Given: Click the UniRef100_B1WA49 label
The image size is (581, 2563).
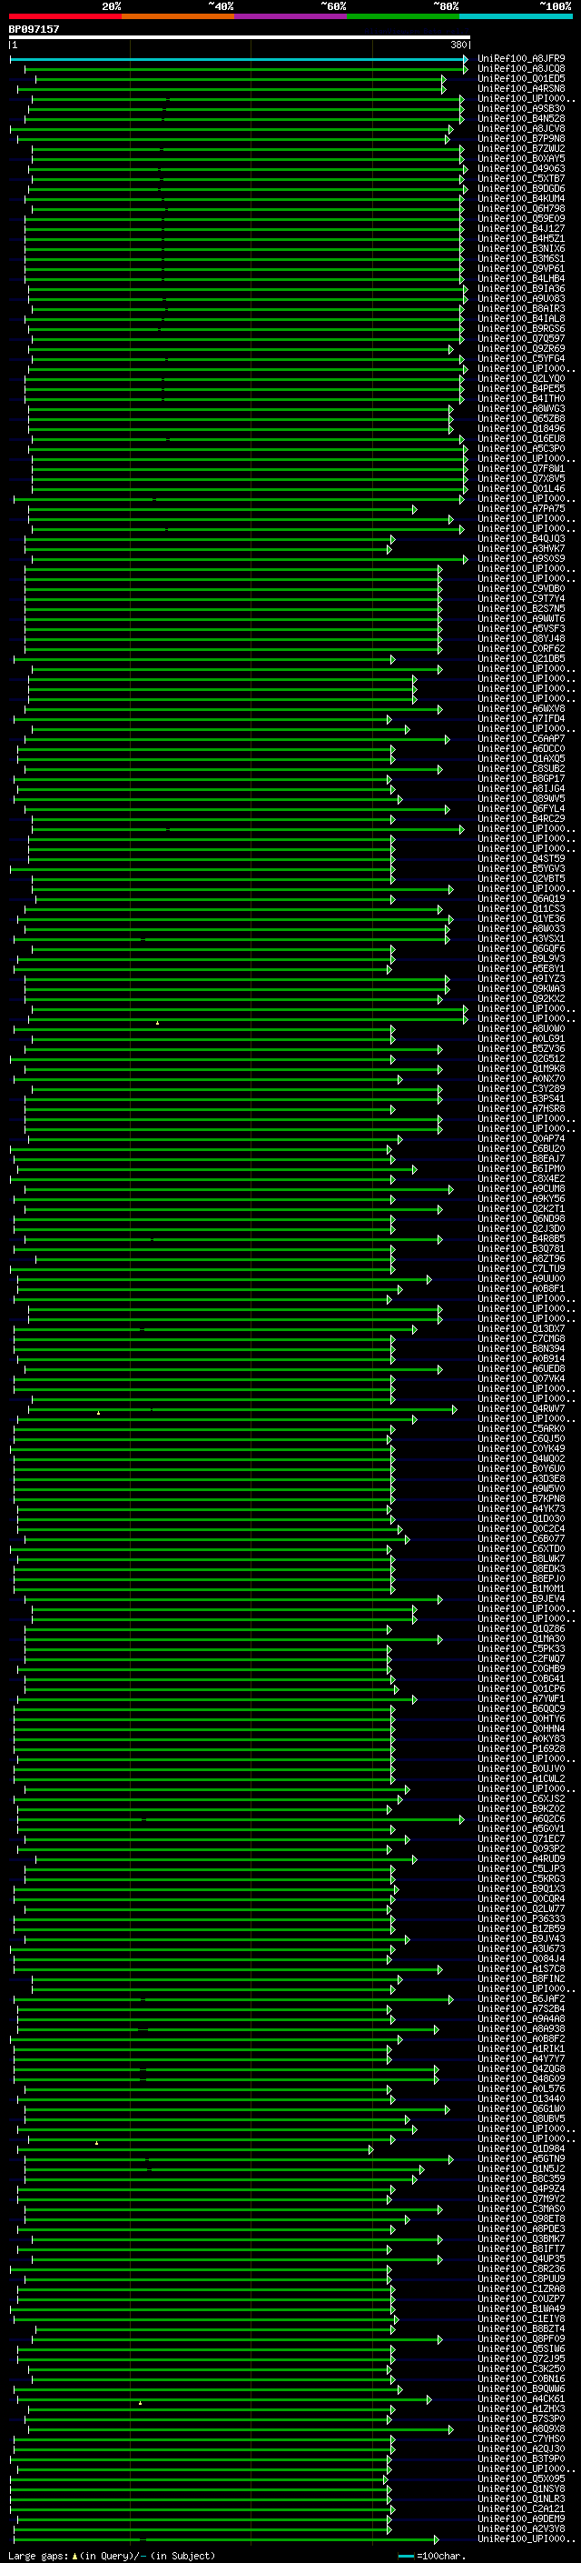Looking at the screenshot, I should coord(521,2309).
